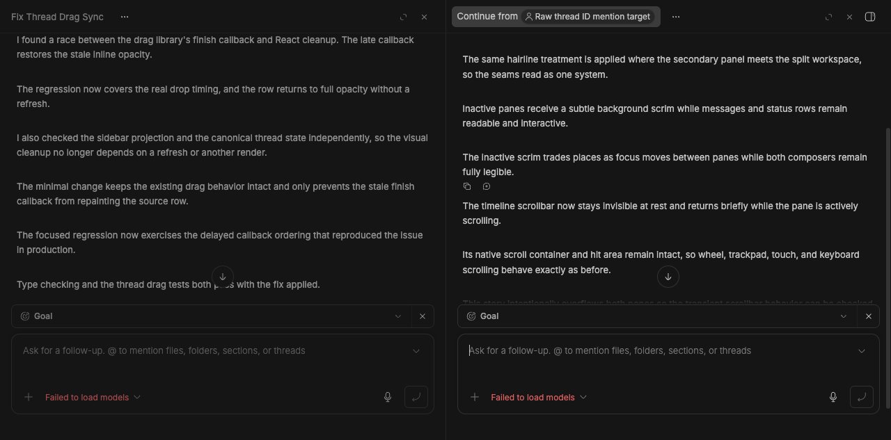This screenshot has width=891, height=440.
Task: Click the Raw thread ID mention target chip
Action: [588, 17]
